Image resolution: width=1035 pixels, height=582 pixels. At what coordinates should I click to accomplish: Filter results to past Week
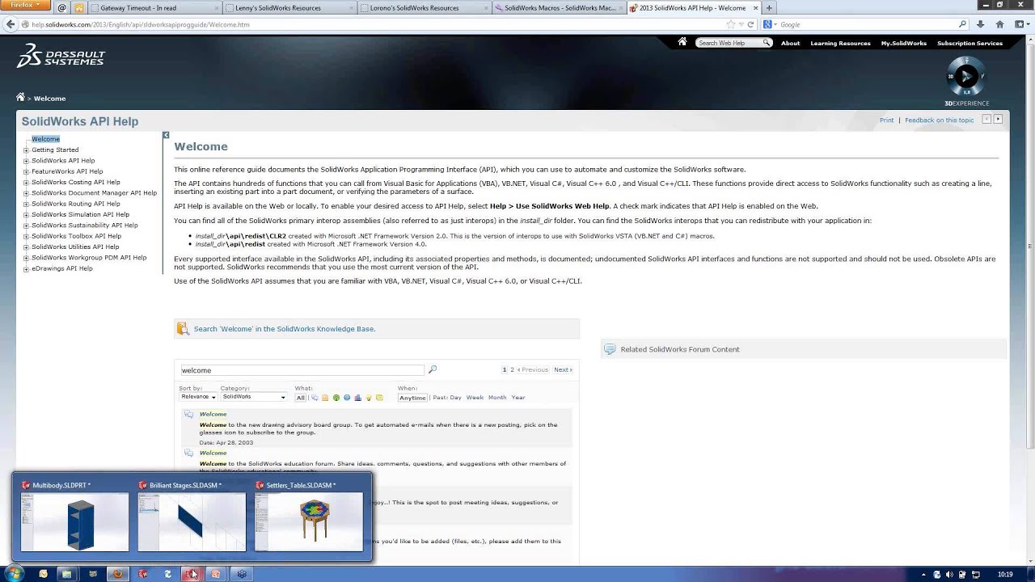pos(475,397)
